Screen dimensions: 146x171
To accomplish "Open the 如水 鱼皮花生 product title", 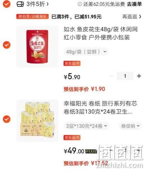I will coord(101,33).
